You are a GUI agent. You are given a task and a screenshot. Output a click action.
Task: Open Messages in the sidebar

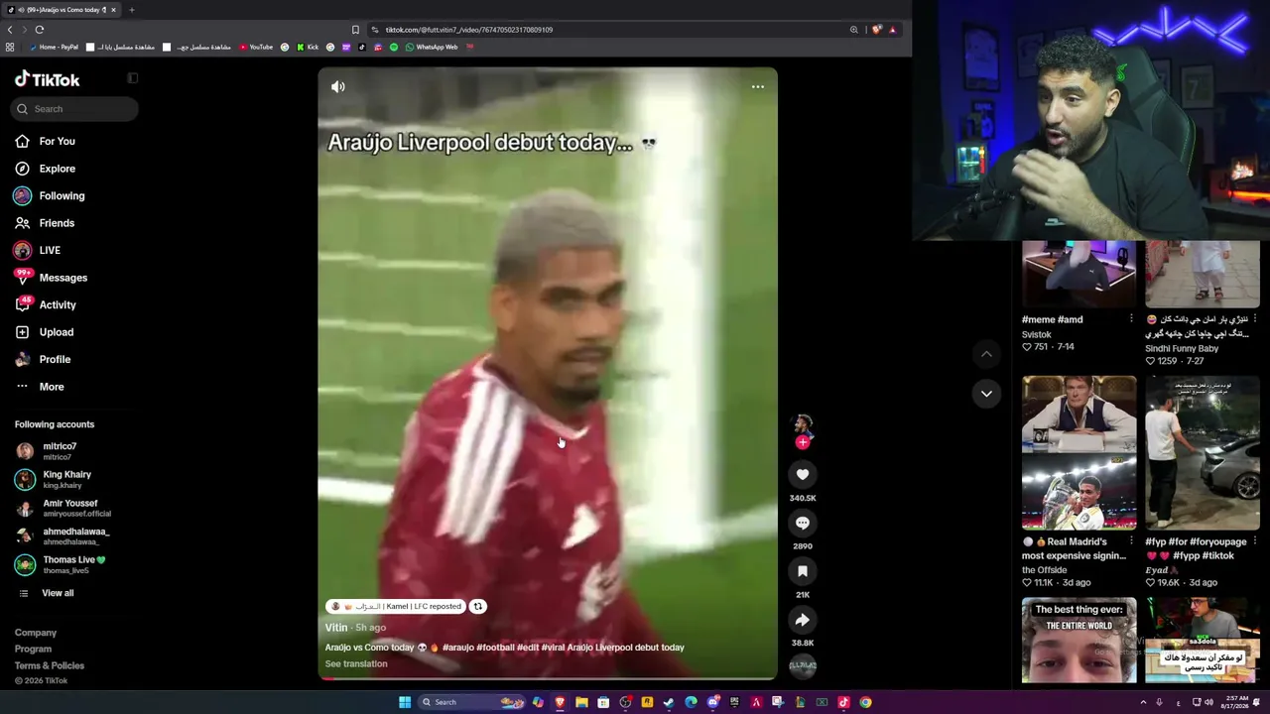(63, 278)
